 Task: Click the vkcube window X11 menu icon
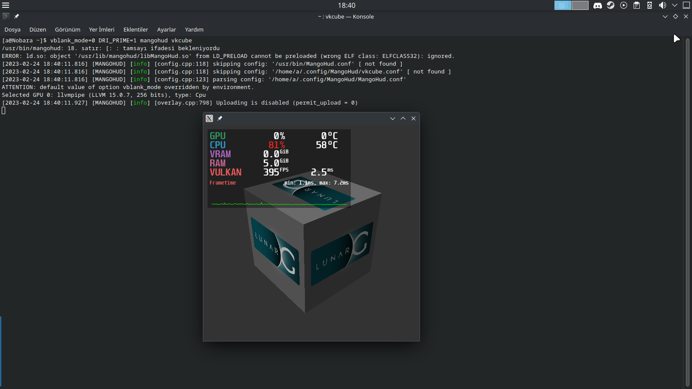209,118
